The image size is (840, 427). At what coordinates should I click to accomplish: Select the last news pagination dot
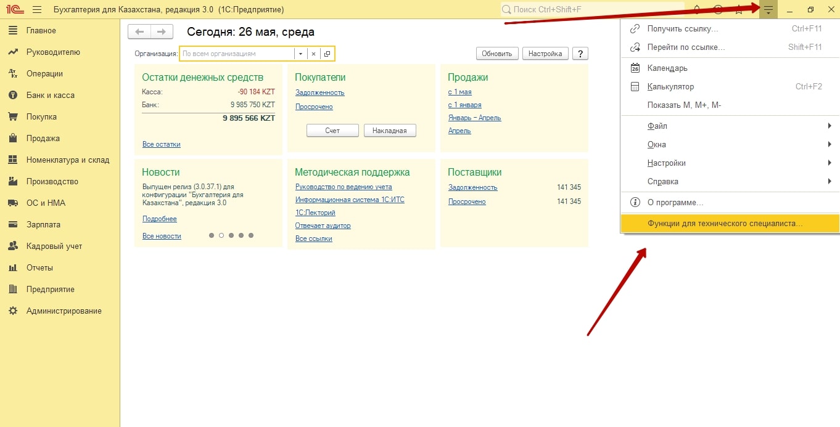pyautogui.click(x=251, y=235)
